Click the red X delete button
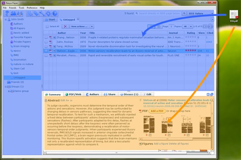Screen dimensions: 241x160 pyautogui.click(x=65, y=27)
